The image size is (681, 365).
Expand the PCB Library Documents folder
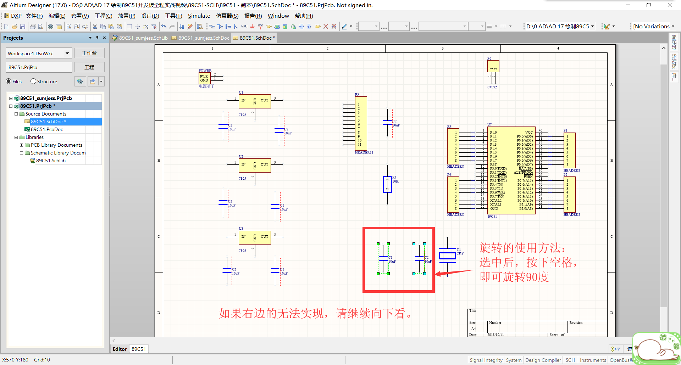click(x=21, y=145)
